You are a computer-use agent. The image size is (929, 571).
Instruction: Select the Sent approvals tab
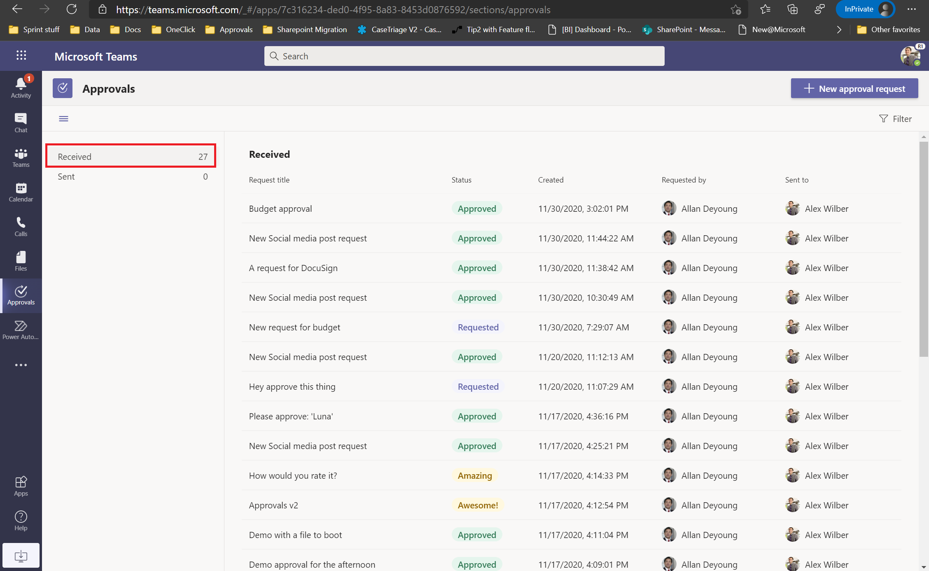point(133,176)
